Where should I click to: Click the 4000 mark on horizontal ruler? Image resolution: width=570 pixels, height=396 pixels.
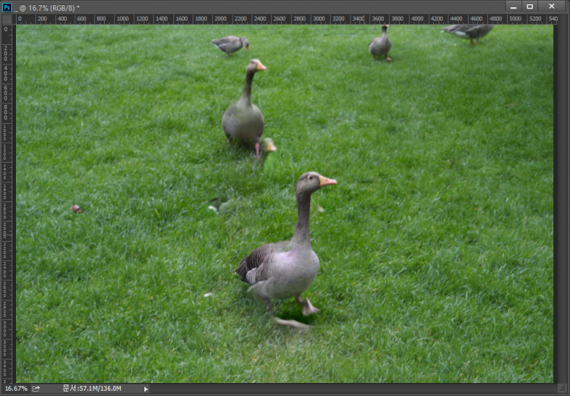click(417, 19)
